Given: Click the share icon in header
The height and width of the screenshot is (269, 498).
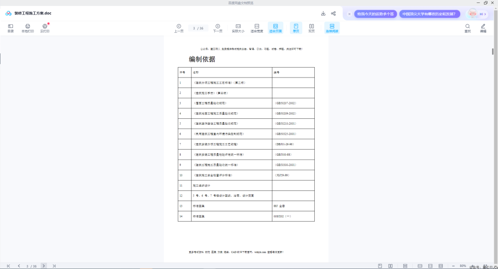Looking at the screenshot, I should 333,13.
